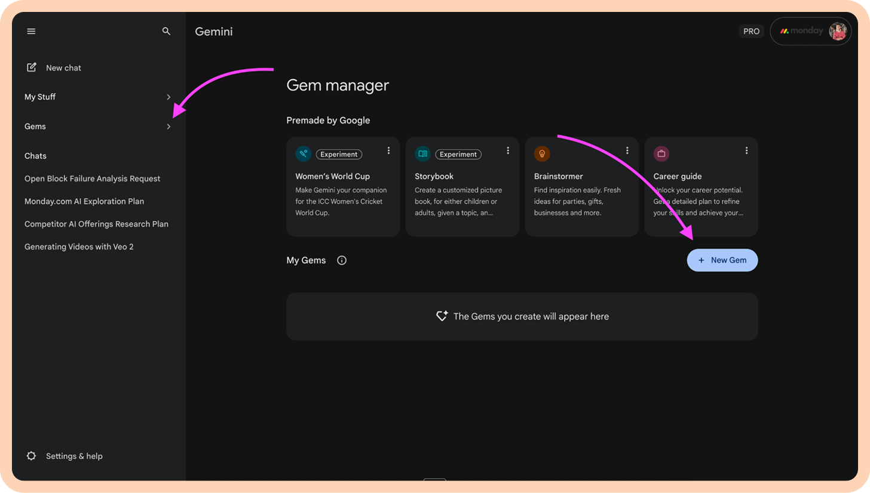The image size is (870, 493).
Task: Click the Premade by Google label
Action: tap(328, 121)
